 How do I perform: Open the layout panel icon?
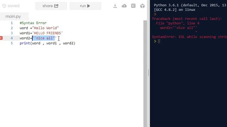pos(133,6)
